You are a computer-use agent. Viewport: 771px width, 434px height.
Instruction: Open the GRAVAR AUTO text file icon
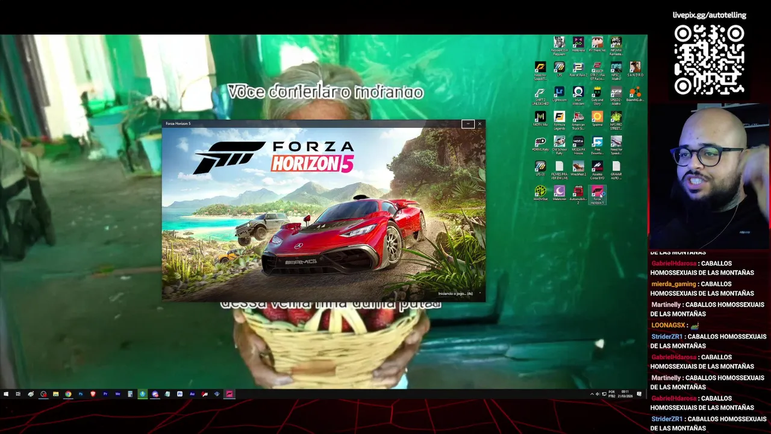tap(616, 171)
